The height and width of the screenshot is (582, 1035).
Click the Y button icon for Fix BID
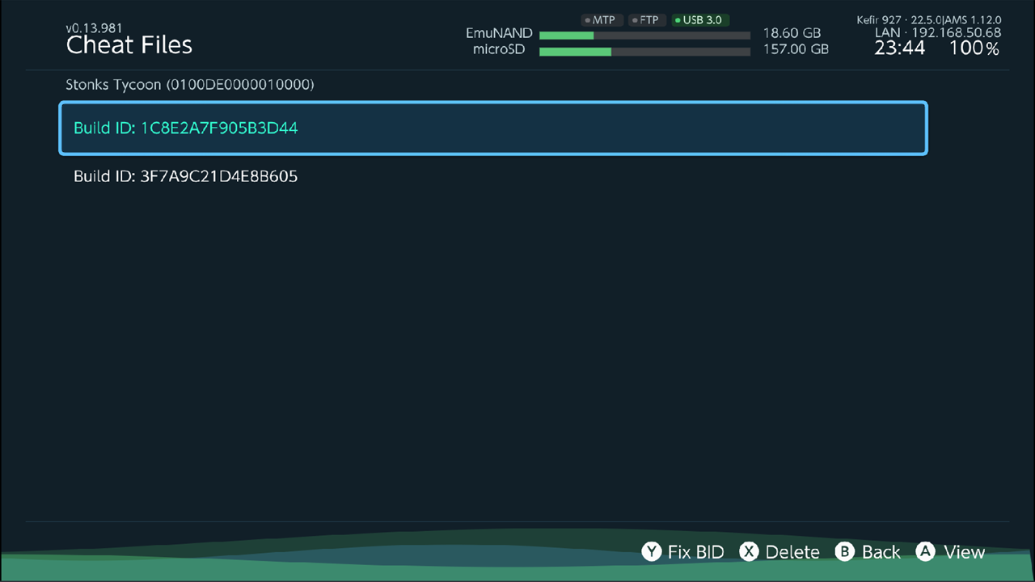(x=652, y=551)
